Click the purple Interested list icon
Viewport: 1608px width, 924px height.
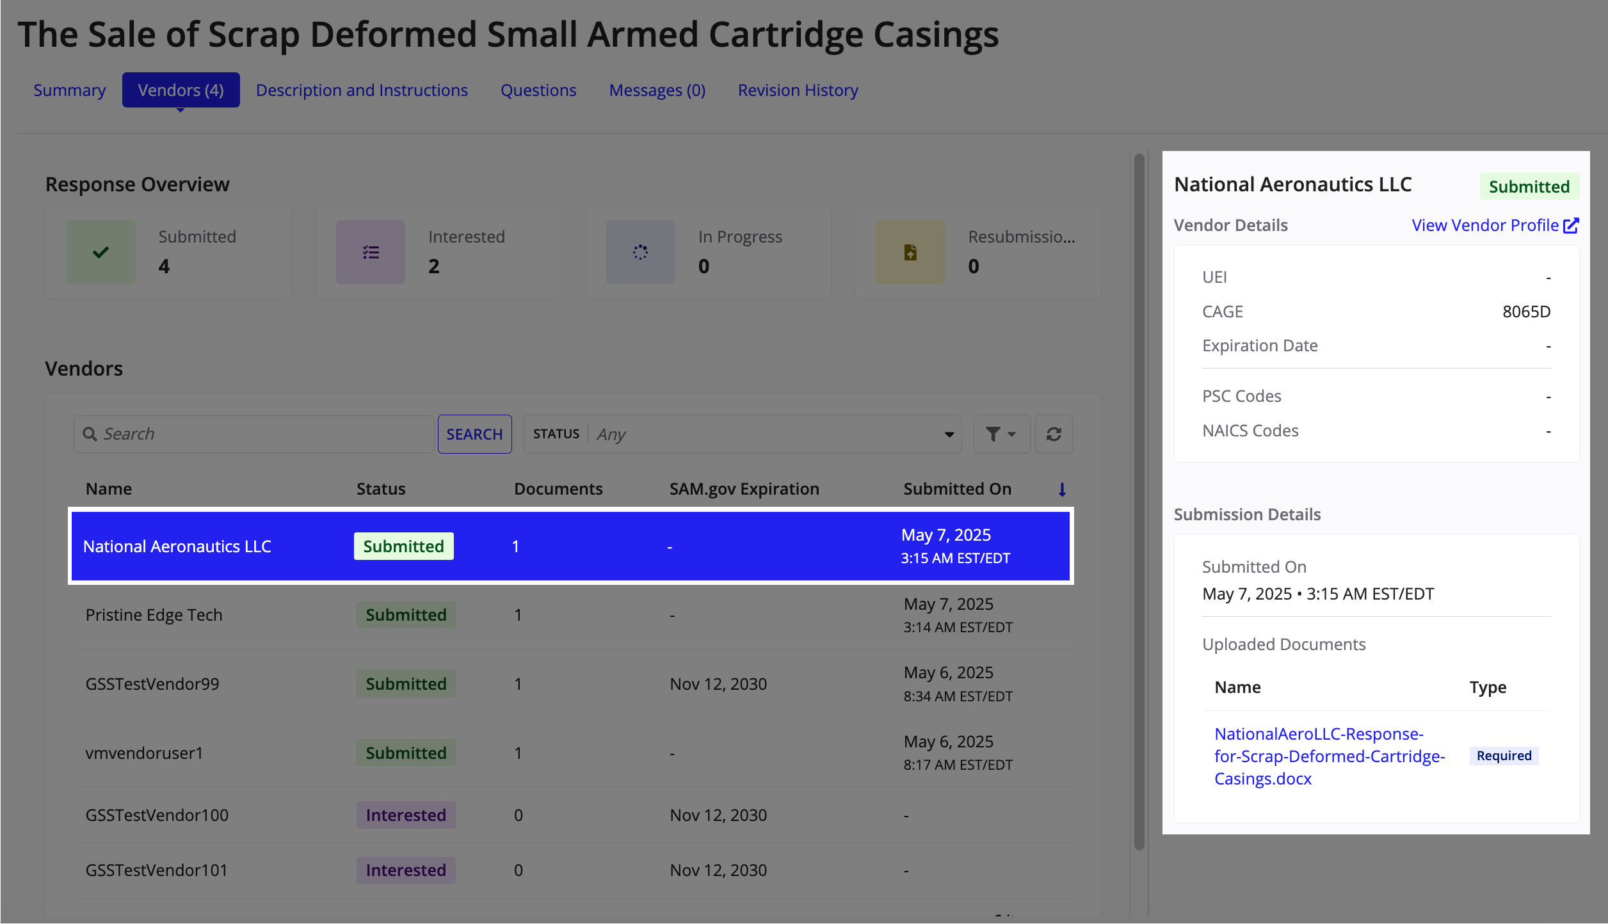[x=371, y=252]
